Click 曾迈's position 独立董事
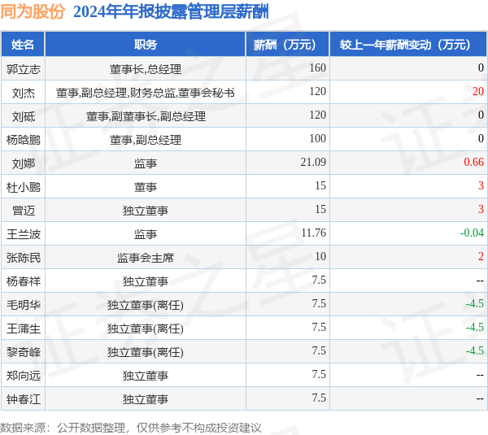The width and height of the screenshot is (488, 435). pyautogui.click(x=146, y=211)
